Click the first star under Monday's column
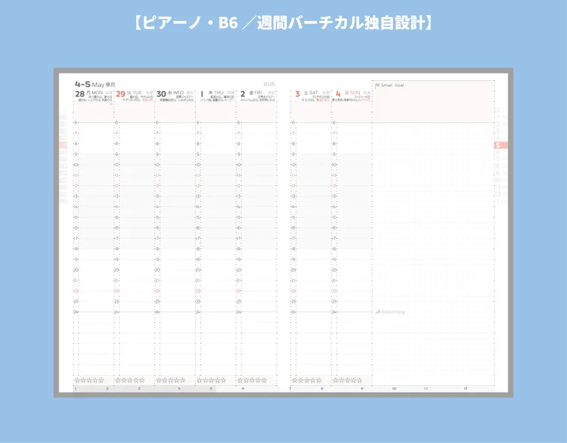Image resolution: width=567 pixels, height=443 pixels. click(78, 380)
